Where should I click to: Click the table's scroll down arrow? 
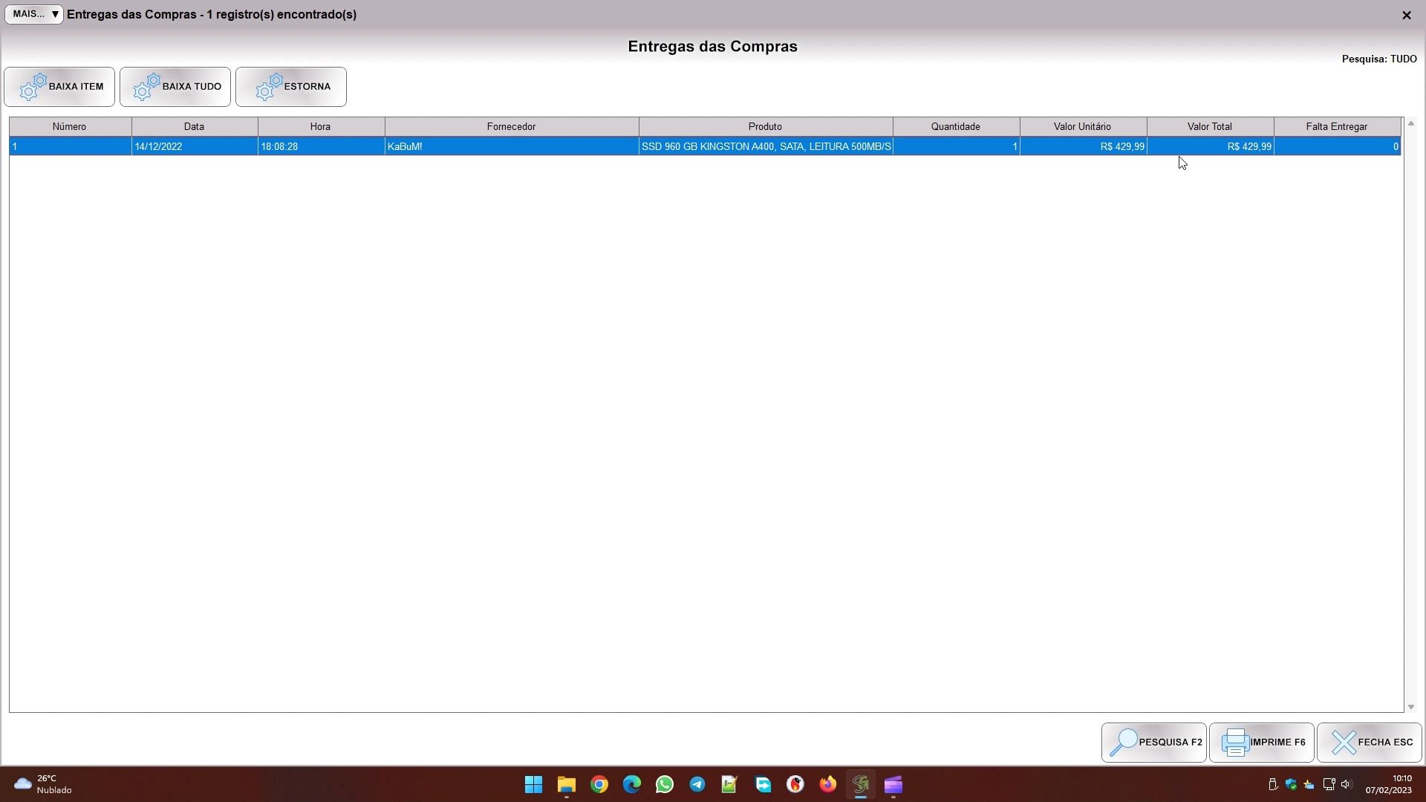tap(1411, 707)
